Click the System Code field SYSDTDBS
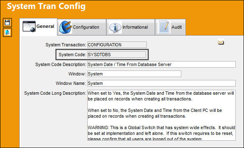Viewport: 244px width, 148px height. click(116, 55)
